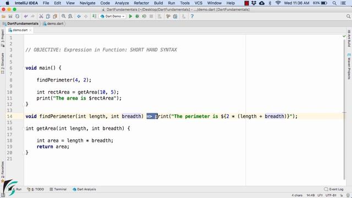Toggle the Favorites tool window

coord(2,172)
